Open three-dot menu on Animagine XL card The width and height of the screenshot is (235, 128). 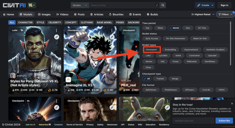coord(112,31)
